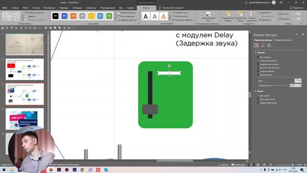The width and height of the screenshot is (307, 173).
Task: Select Рисунок или текстура fill option
Action: coord(268,68)
